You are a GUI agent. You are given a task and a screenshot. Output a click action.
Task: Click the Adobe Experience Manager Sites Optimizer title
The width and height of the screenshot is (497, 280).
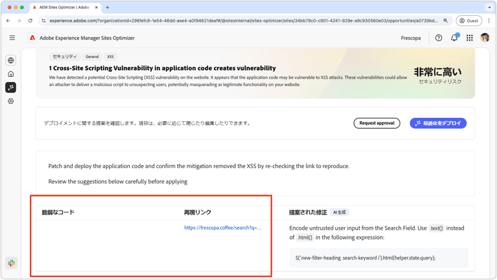(x=87, y=38)
